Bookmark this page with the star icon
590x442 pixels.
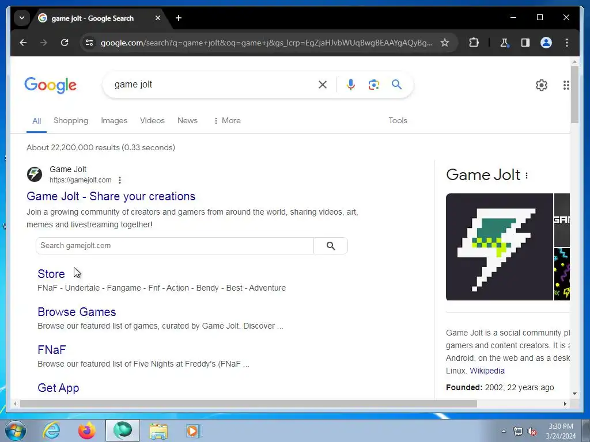[445, 43]
